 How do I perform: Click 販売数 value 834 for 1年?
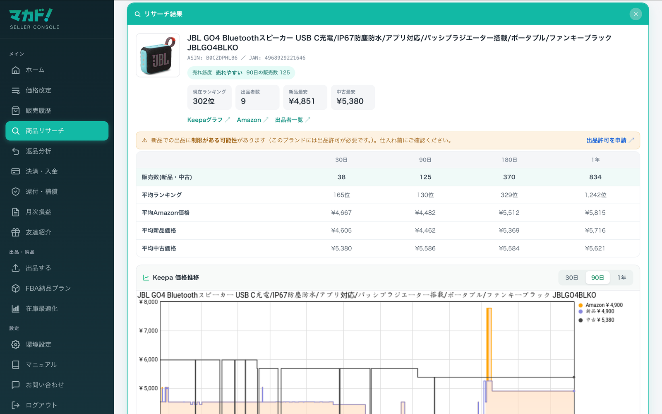coord(595,177)
